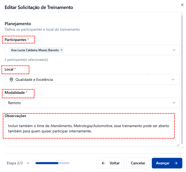Viewport: 186px width, 172px height.
Task: Click the Voltar back arrow icon
Action: [x=103, y=163]
